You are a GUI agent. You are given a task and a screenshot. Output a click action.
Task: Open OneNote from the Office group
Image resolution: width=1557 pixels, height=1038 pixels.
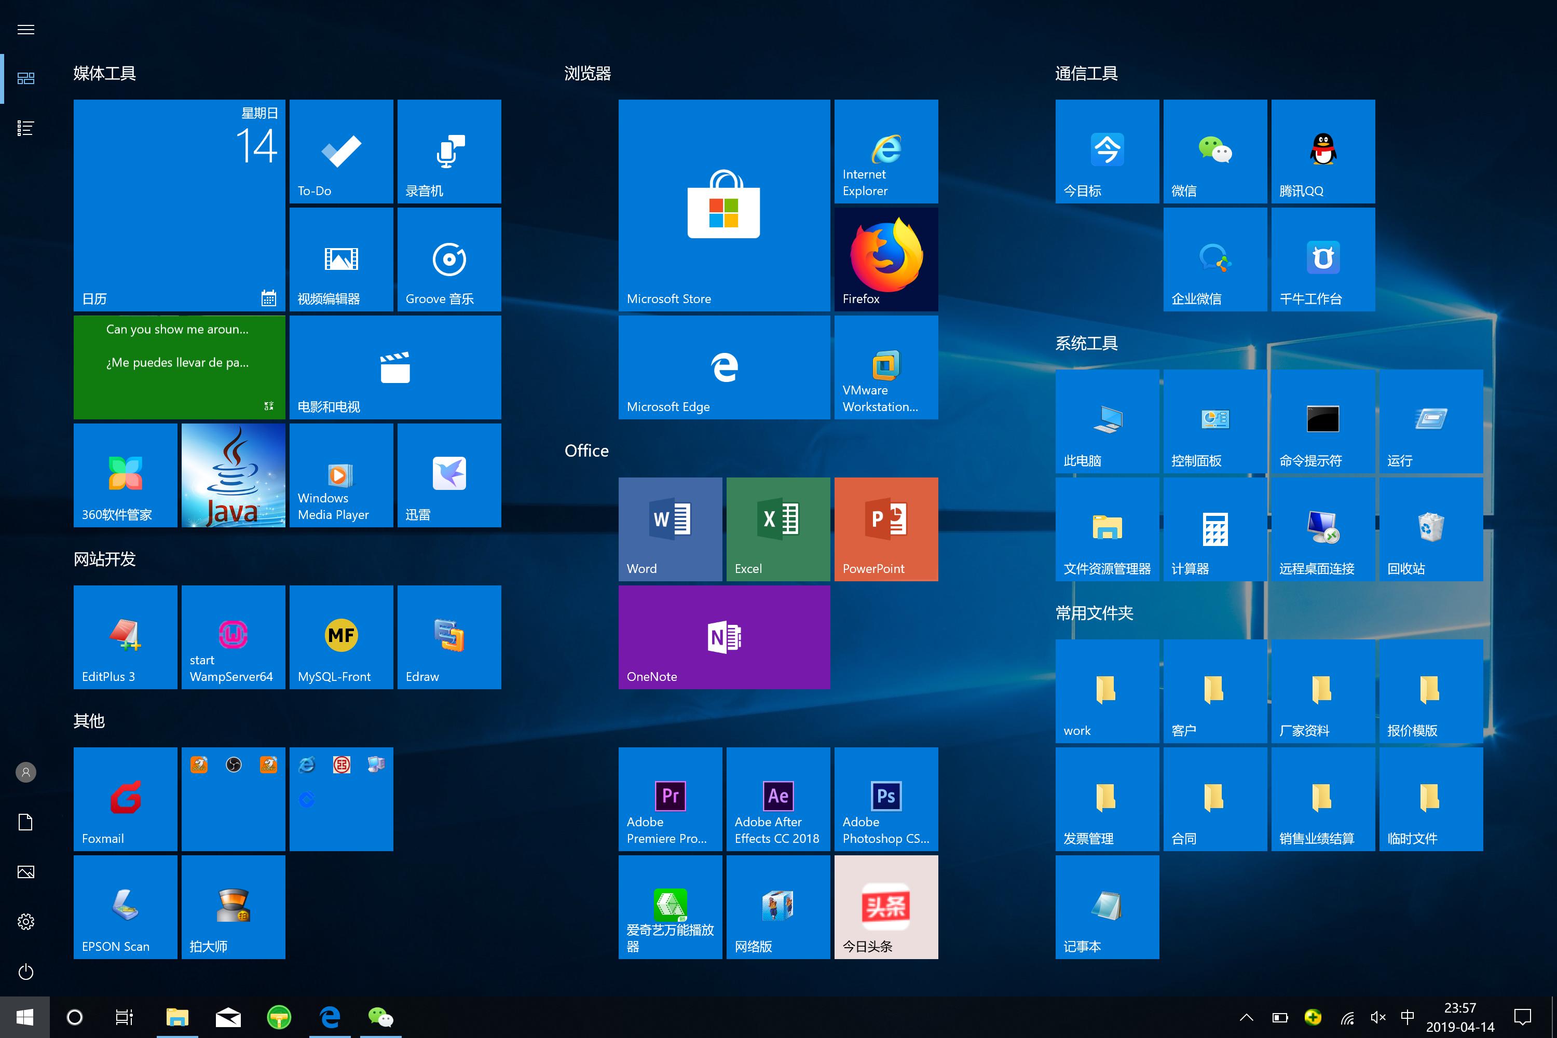(723, 637)
